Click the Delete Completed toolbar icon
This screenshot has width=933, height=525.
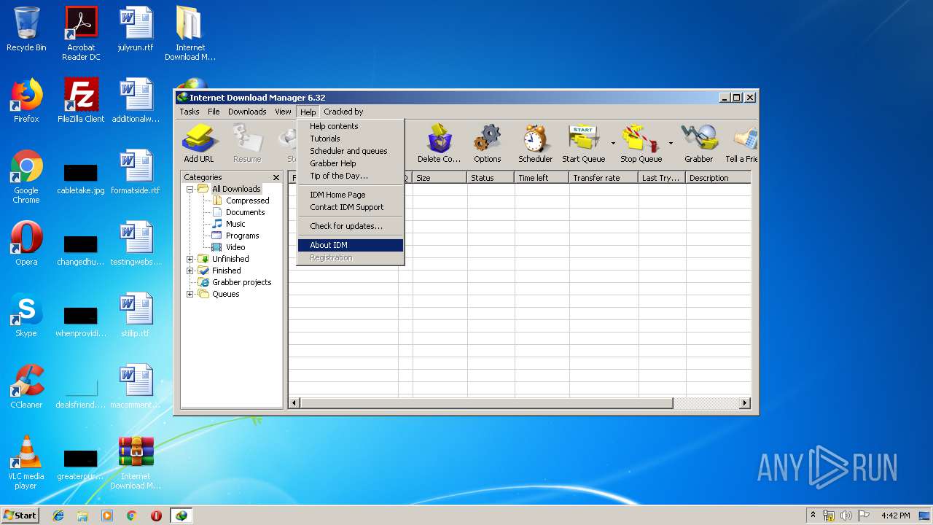coord(439,143)
